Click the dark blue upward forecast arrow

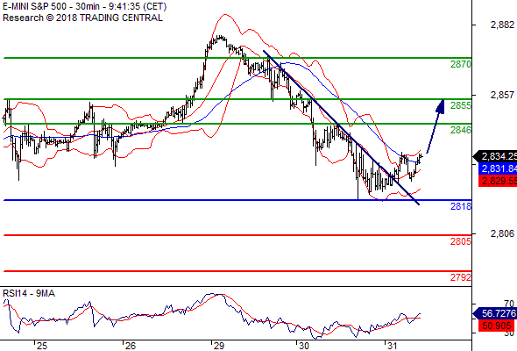tap(436, 126)
